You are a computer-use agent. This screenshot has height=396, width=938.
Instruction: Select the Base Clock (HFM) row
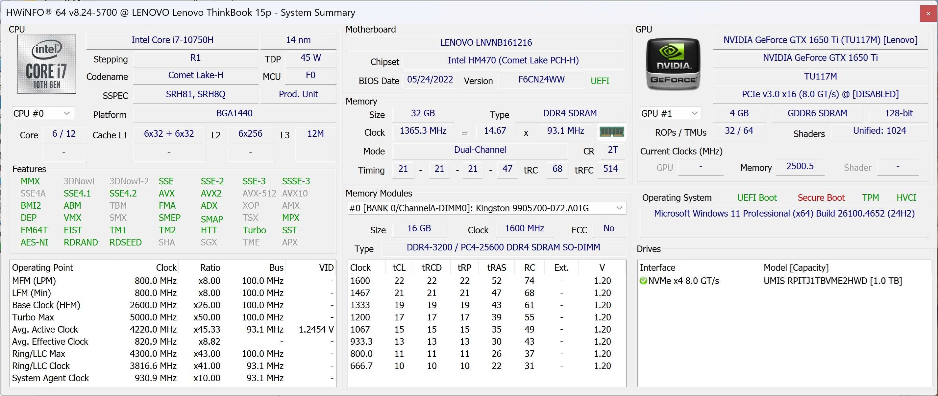tap(173, 305)
